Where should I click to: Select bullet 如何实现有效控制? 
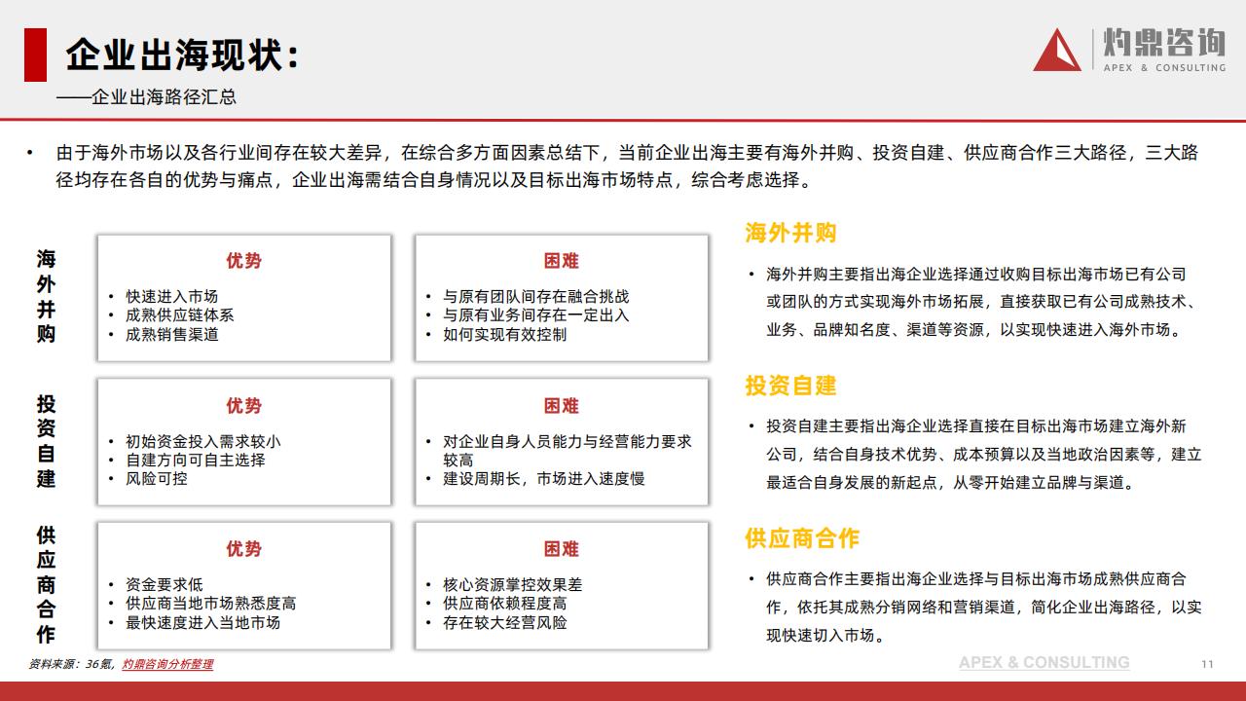point(504,334)
